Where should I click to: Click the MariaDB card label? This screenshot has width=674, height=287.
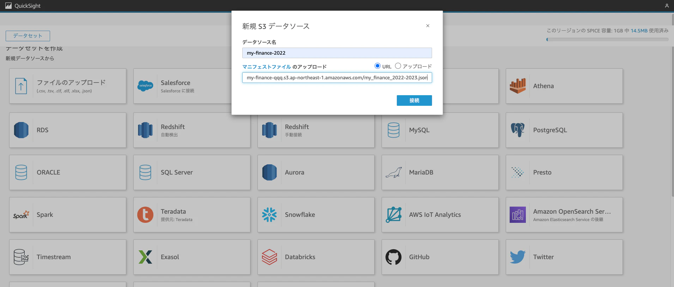point(421,172)
